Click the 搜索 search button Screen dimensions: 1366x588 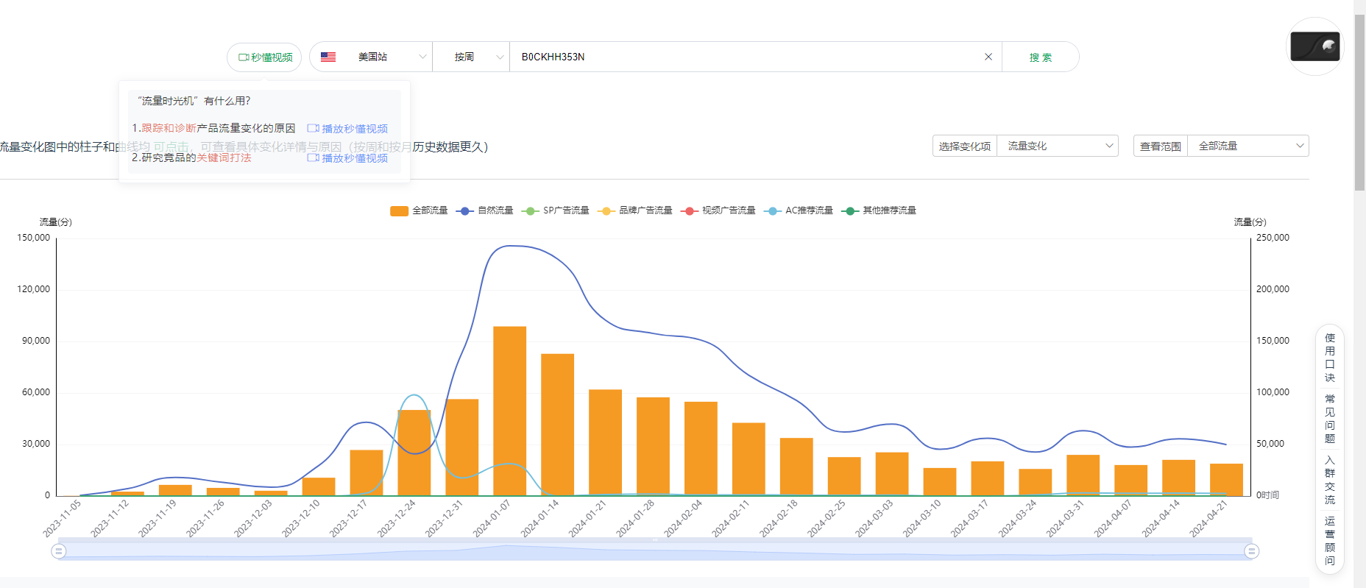tap(1041, 57)
